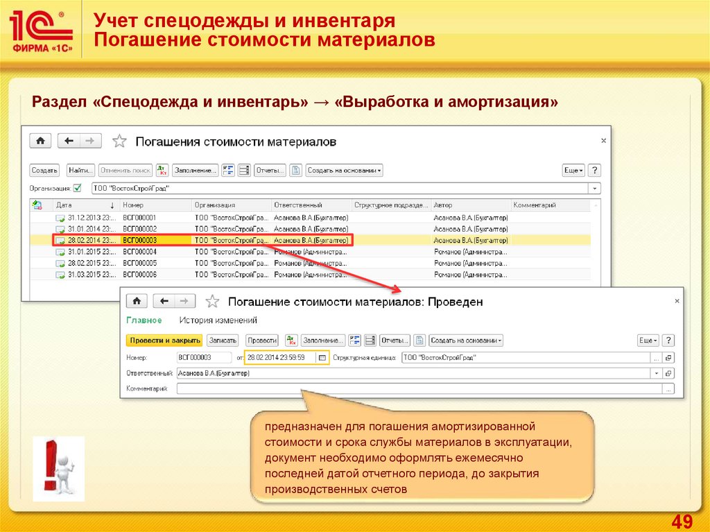Viewport: 710px width, 532px height.
Task: Open Структурная единица reference card icon
Action: coord(669,357)
